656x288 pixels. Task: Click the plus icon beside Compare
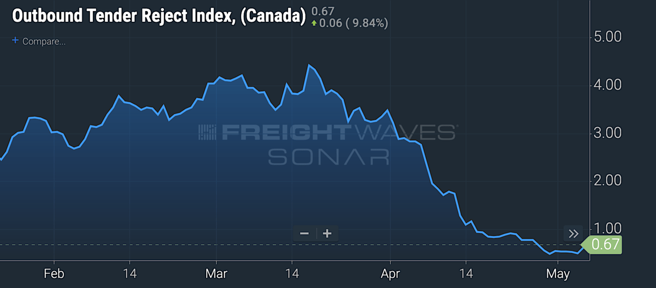(15, 41)
